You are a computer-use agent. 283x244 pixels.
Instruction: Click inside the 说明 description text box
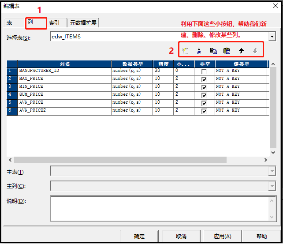160,209
